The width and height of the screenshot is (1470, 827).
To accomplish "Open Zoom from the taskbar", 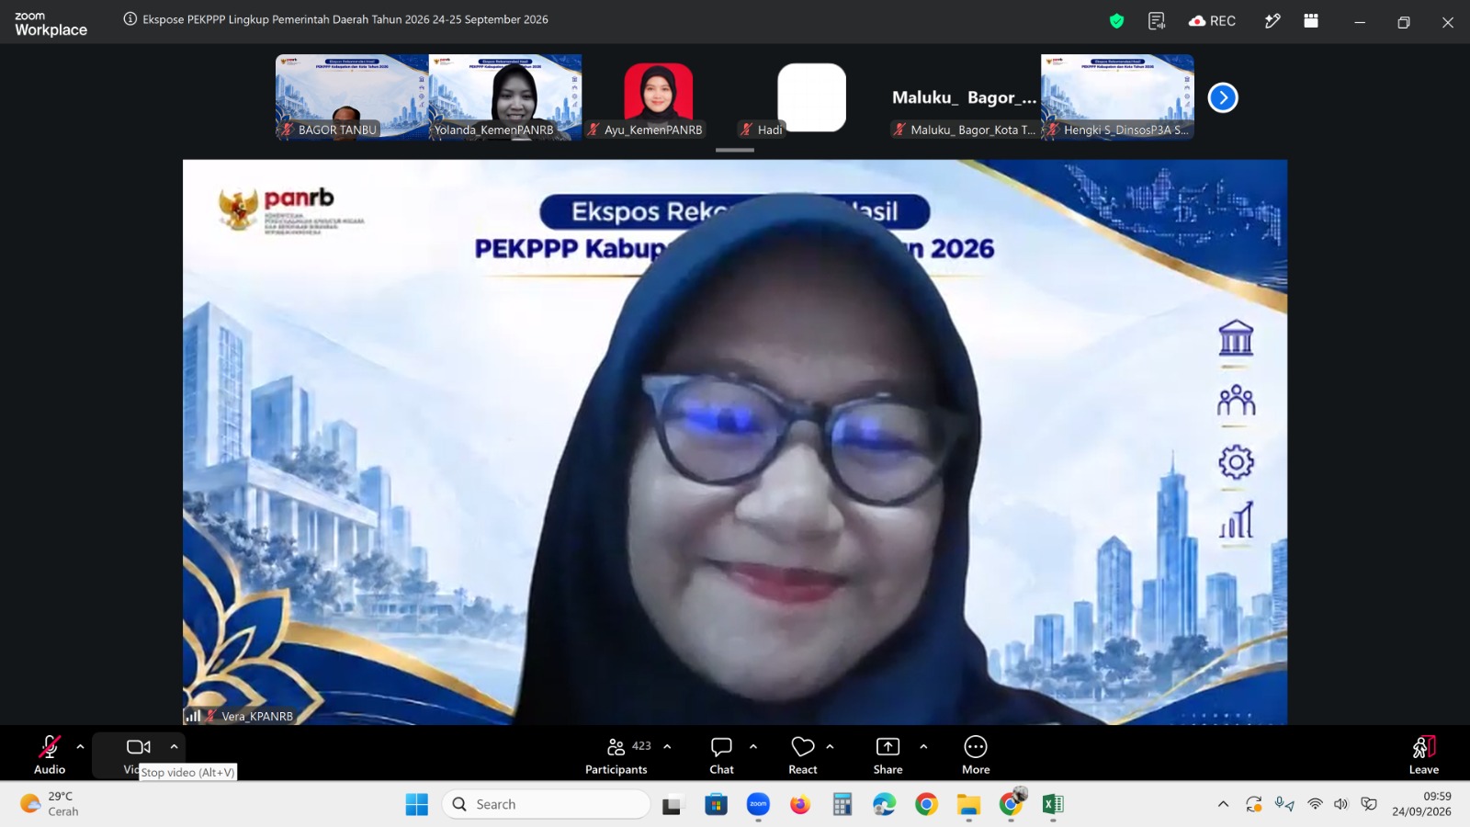I will (x=758, y=804).
